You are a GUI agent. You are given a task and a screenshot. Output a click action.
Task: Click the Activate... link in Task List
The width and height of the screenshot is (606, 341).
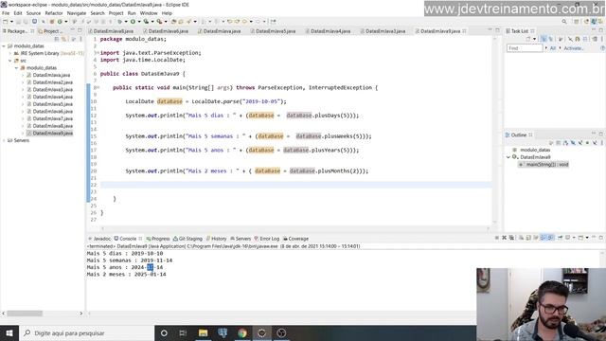(574, 48)
